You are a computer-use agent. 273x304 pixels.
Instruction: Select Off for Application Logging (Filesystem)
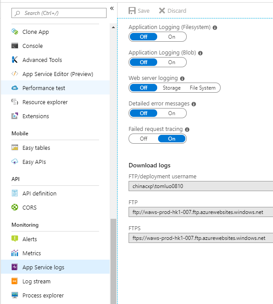click(x=144, y=37)
